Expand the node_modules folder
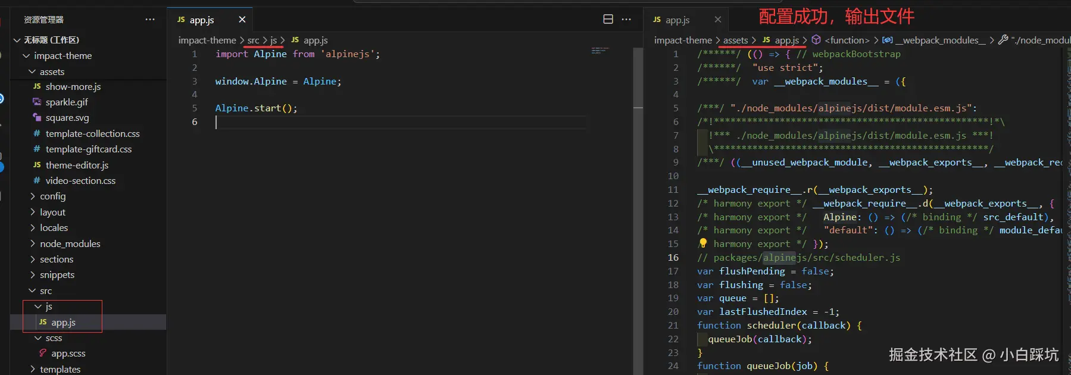 click(x=70, y=243)
